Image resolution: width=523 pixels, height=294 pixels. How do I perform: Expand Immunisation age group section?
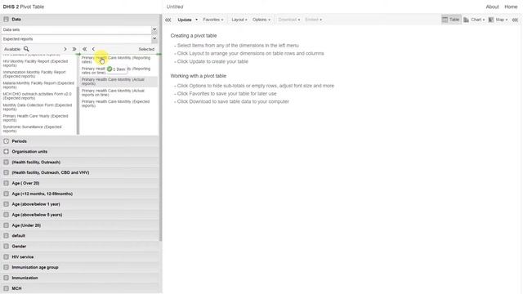[80, 267]
